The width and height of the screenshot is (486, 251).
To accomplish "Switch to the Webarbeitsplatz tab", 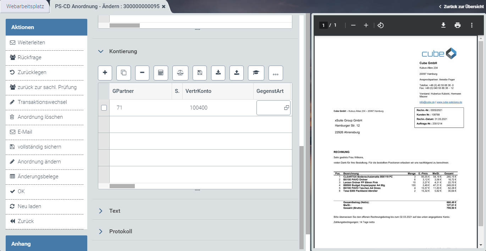I will pyautogui.click(x=25, y=6).
